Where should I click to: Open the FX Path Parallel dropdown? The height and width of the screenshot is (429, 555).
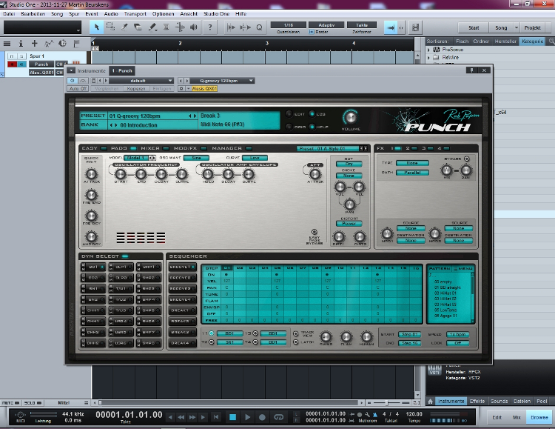pyautogui.click(x=412, y=173)
